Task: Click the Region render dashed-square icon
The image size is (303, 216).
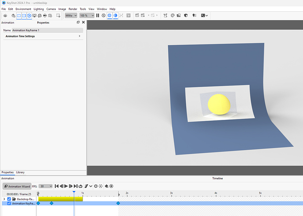Action: (58, 15)
